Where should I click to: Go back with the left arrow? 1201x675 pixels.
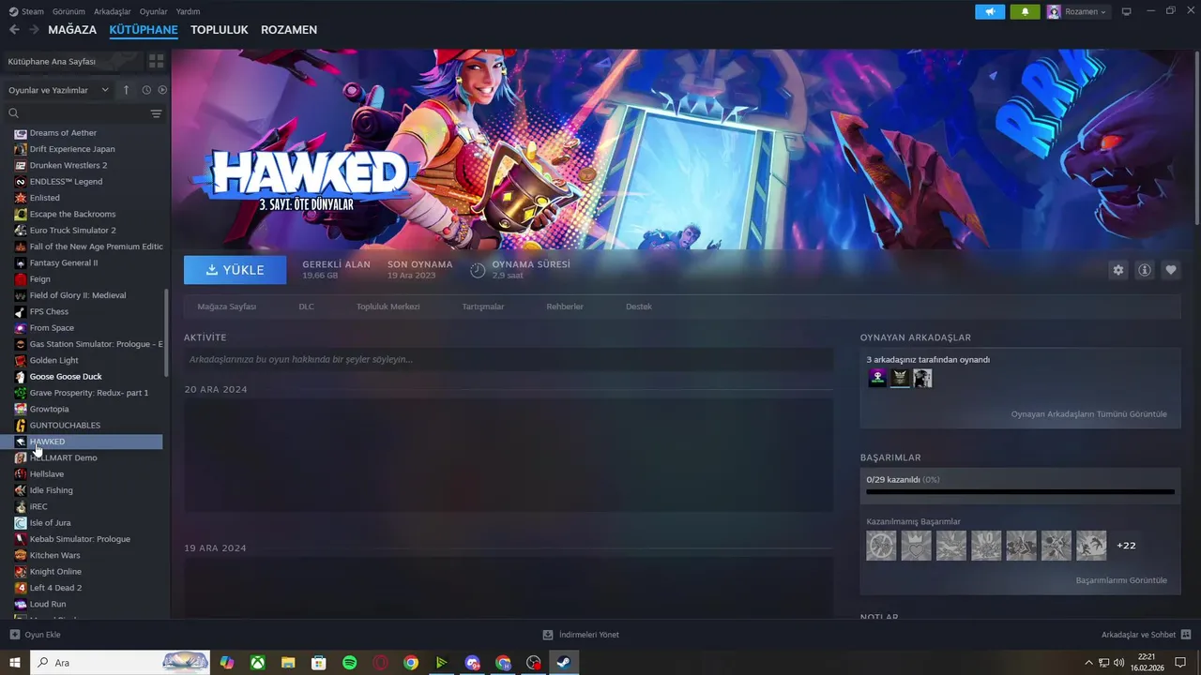14,30
